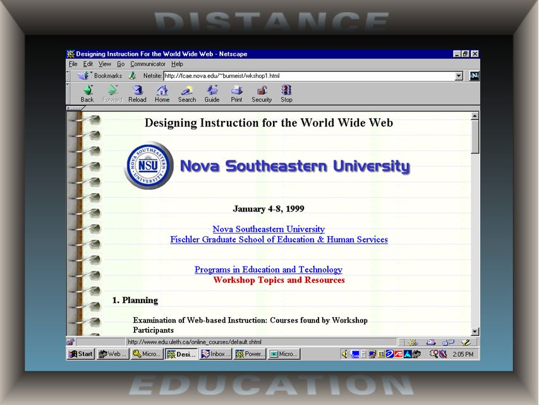Viewport: 539px width, 405px height.
Task: Click the Nova Southeastern University banner text
Action: click(x=295, y=166)
